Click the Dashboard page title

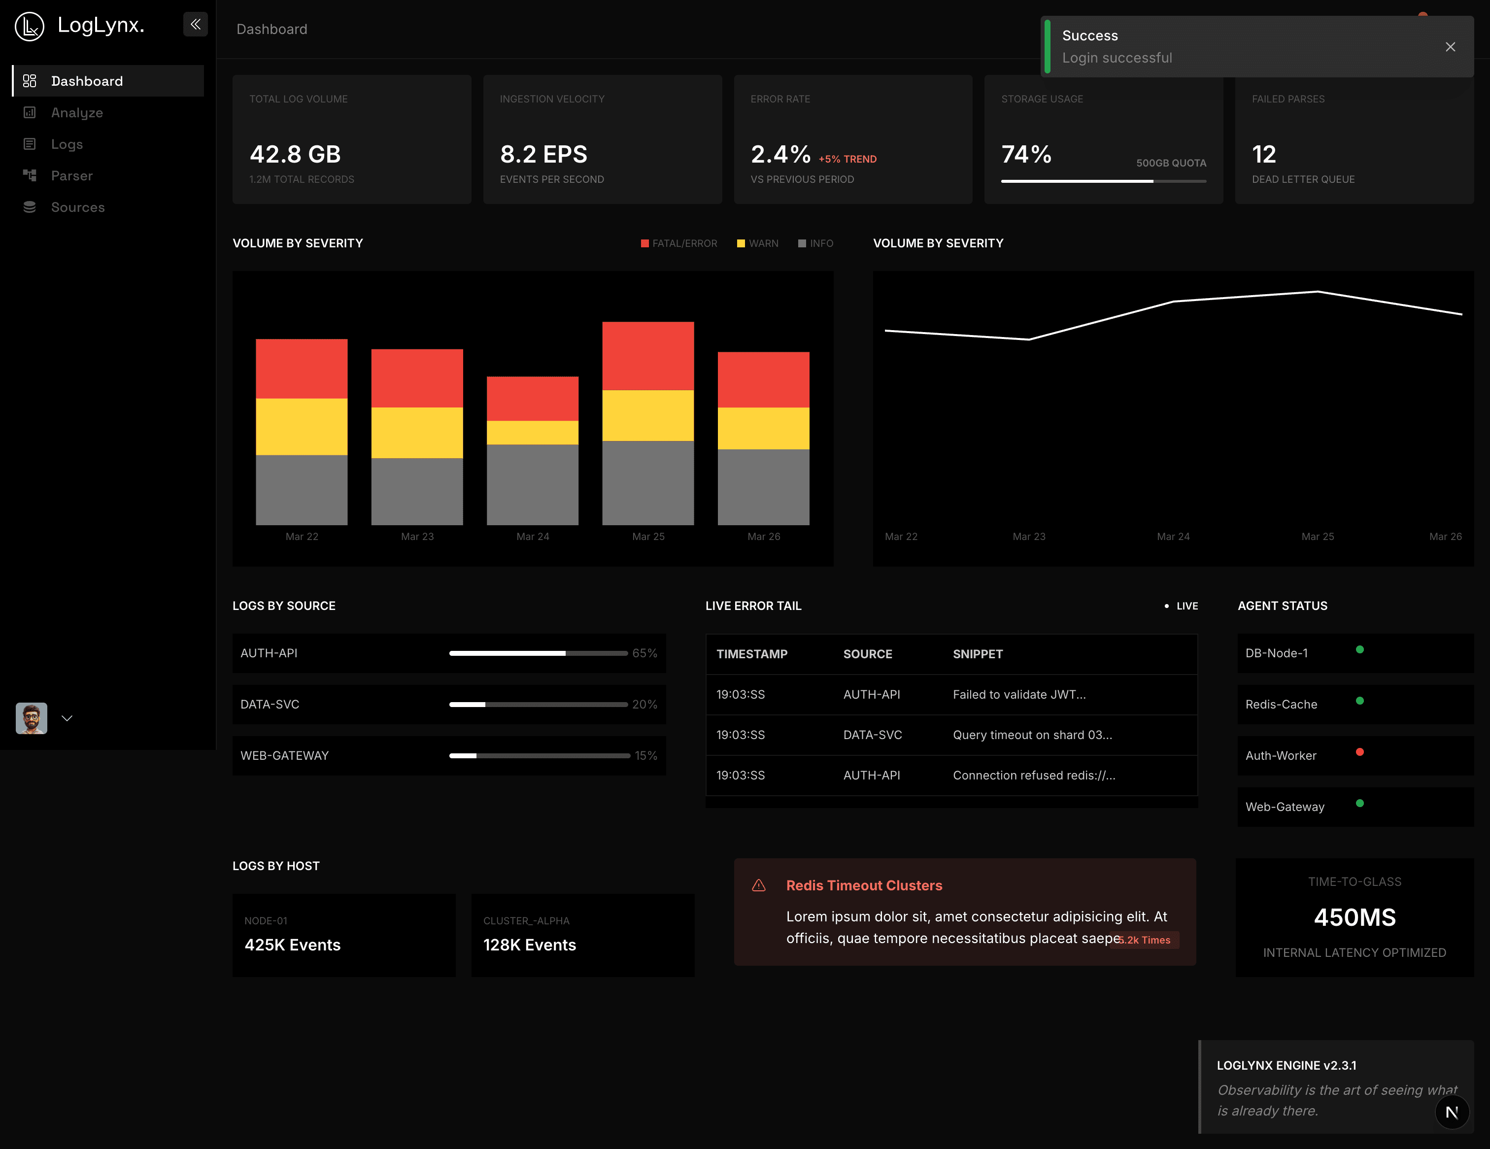tap(271, 29)
